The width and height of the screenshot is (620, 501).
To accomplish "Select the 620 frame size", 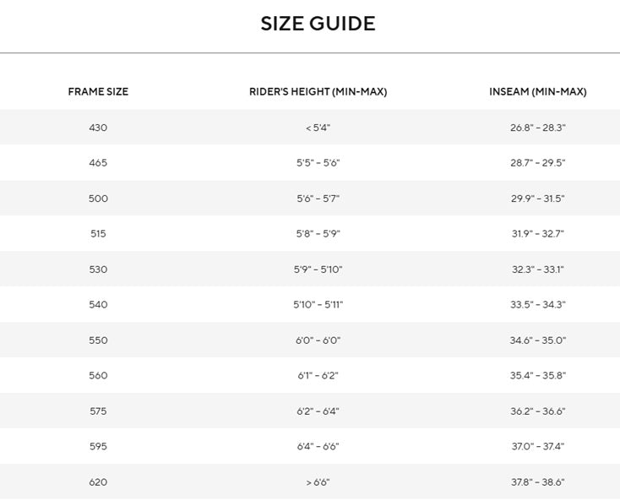I will coord(98,482).
